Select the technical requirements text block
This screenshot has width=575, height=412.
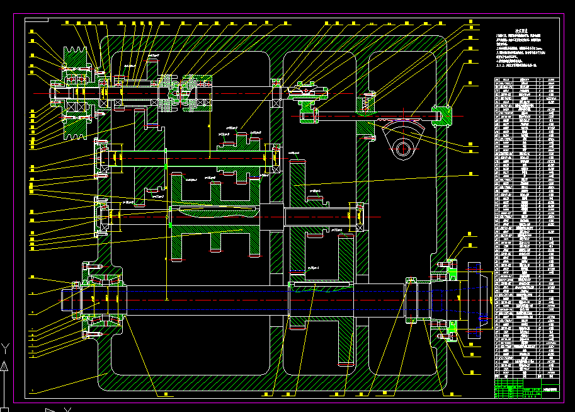521,49
